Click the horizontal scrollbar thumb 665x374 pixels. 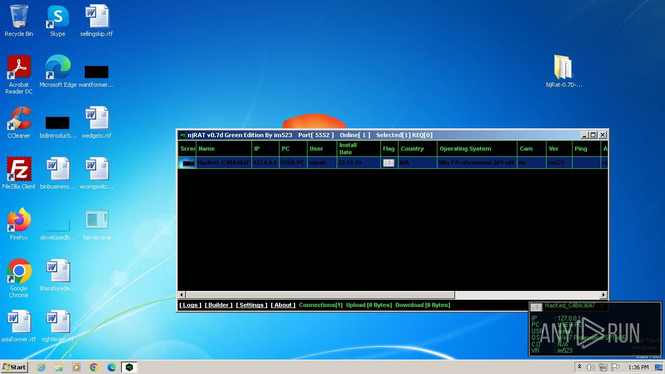point(320,295)
